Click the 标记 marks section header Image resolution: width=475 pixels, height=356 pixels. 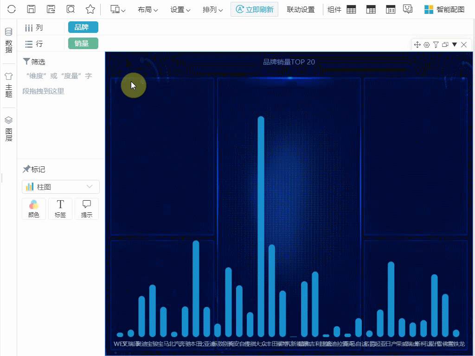(34, 169)
